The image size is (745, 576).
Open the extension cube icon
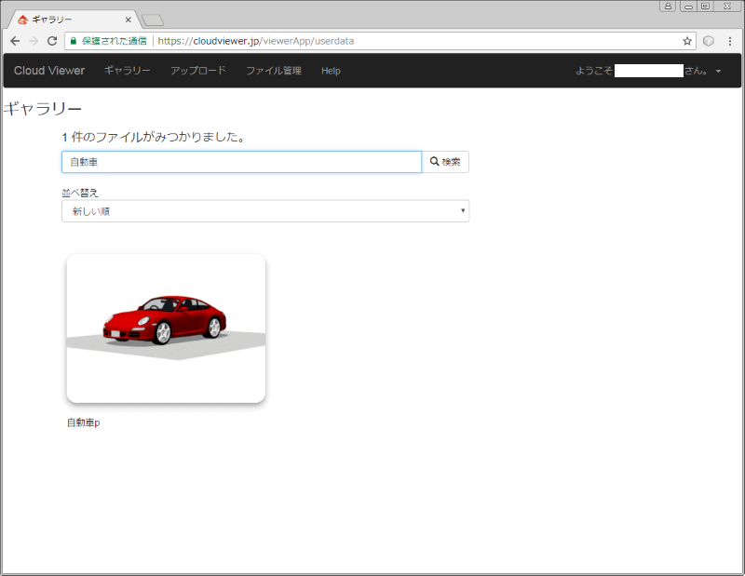pos(709,41)
